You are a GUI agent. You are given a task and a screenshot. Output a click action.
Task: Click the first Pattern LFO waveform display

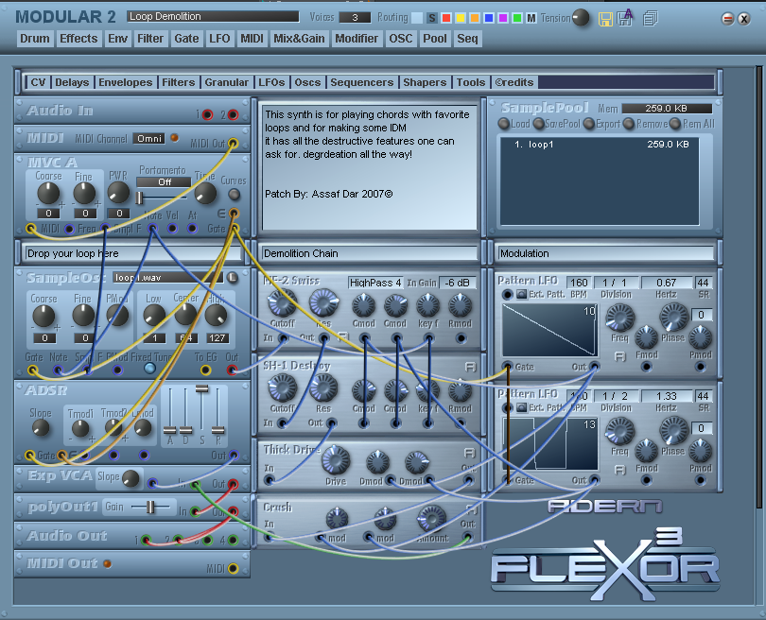point(549,330)
